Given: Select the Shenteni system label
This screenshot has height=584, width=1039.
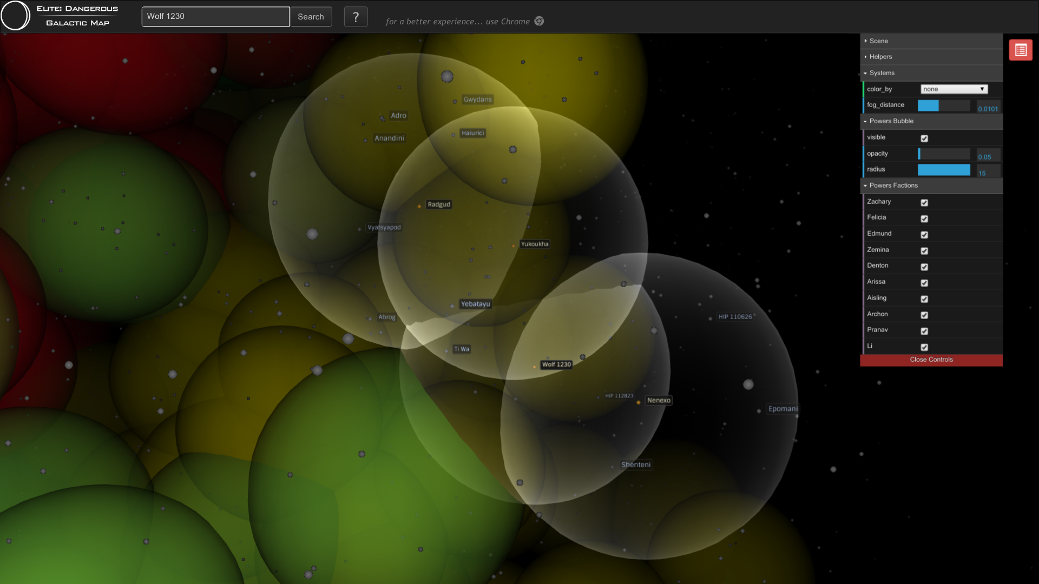Looking at the screenshot, I should (x=636, y=465).
